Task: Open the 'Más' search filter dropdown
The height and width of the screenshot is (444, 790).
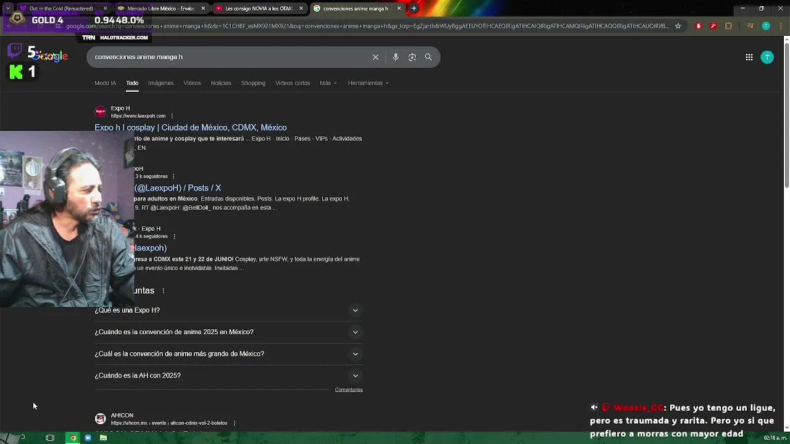Action: [x=328, y=83]
